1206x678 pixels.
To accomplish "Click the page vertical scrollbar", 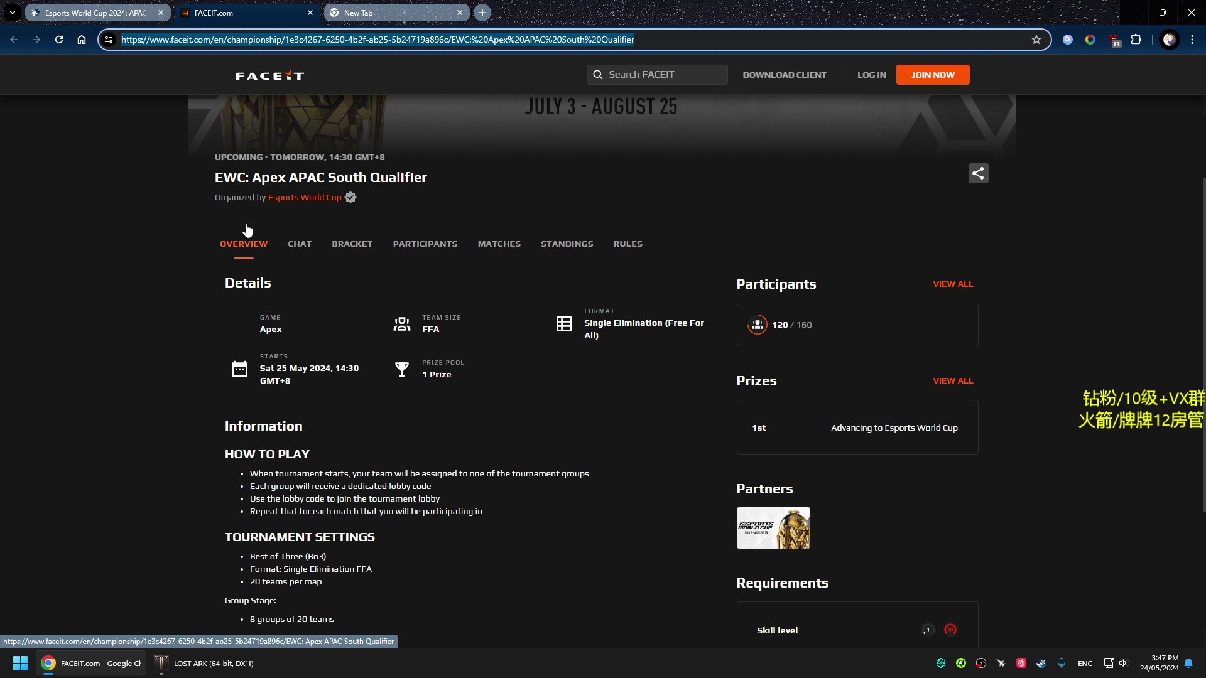I will [1203, 345].
